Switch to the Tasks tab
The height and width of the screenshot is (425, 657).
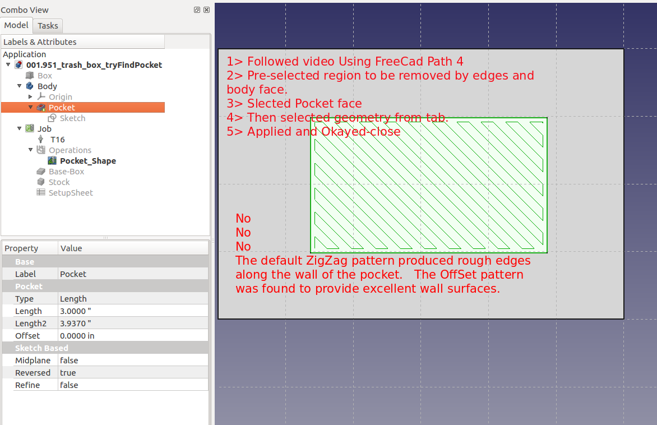pyautogui.click(x=48, y=26)
